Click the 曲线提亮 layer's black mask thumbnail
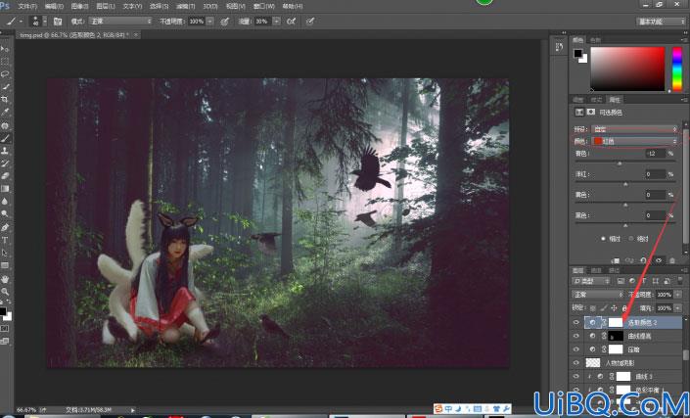690x418 pixels. point(616,336)
